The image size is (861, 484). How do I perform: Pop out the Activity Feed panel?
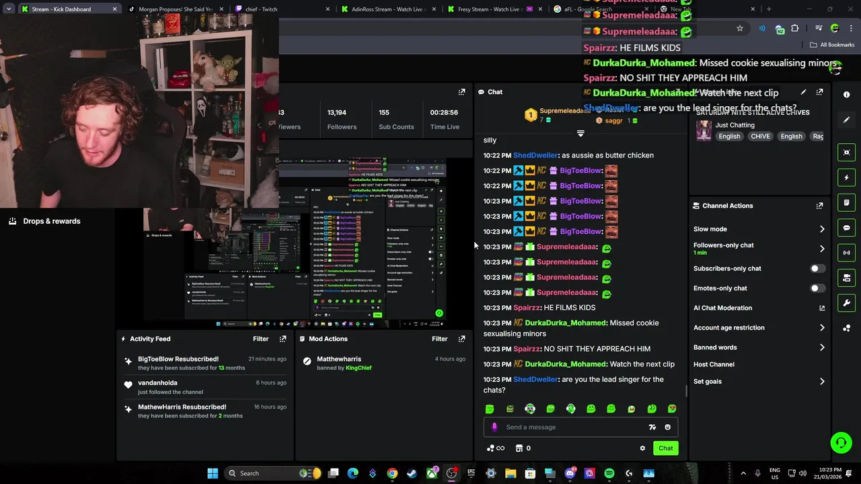[x=283, y=339]
